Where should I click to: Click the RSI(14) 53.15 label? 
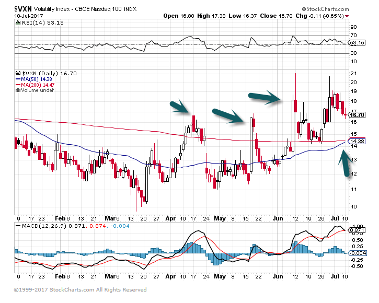42,22
